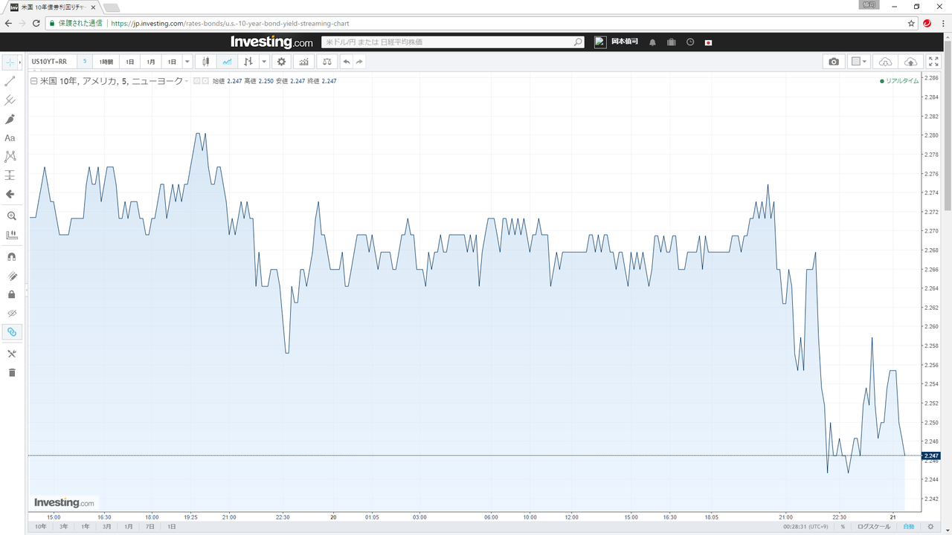952x535 pixels.
Task: Select the back arrow marker tool
Action: tap(10, 194)
